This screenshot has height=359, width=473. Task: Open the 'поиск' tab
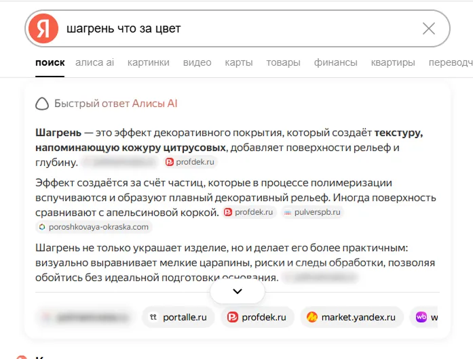pyautogui.click(x=50, y=62)
